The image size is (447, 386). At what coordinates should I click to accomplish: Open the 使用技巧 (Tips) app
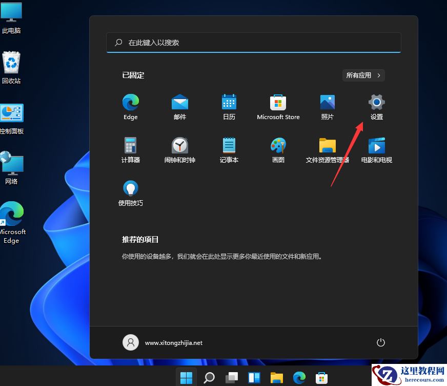(130, 192)
